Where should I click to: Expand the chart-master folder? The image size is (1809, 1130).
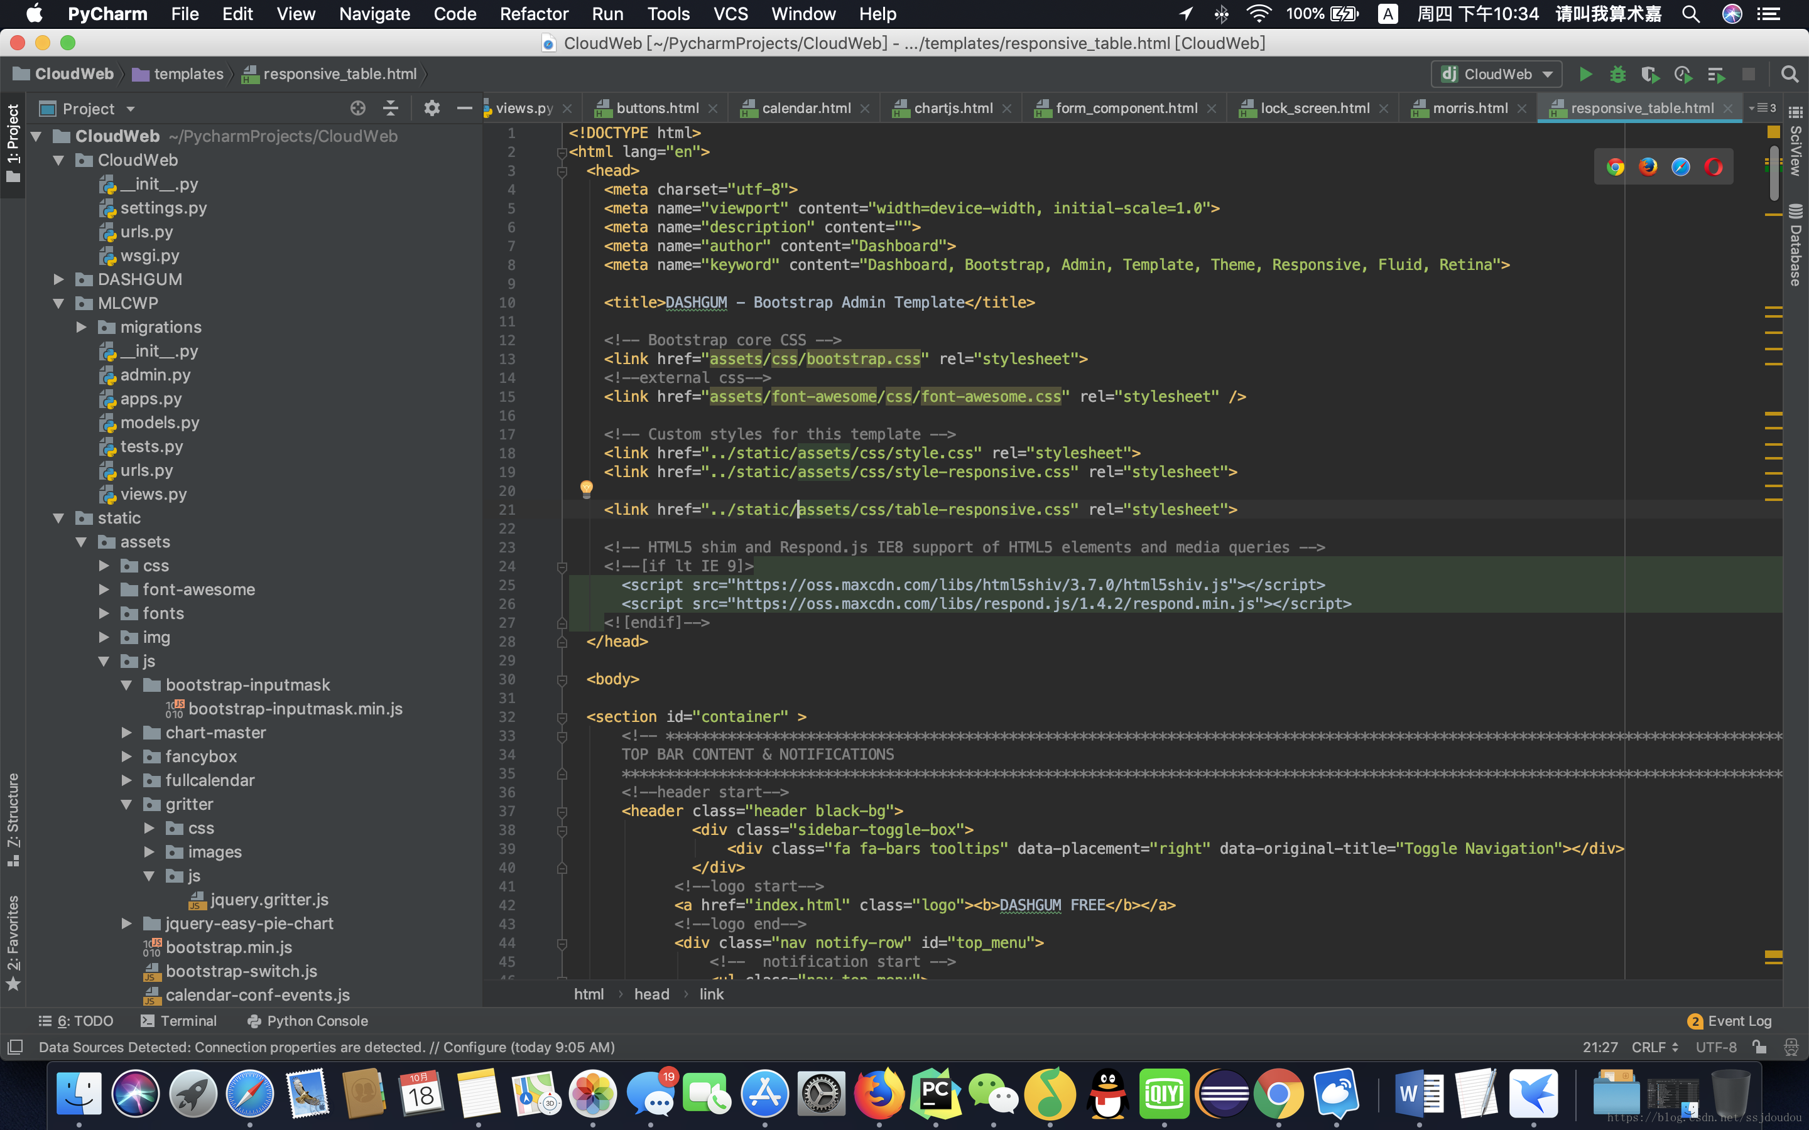pyautogui.click(x=126, y=733)
